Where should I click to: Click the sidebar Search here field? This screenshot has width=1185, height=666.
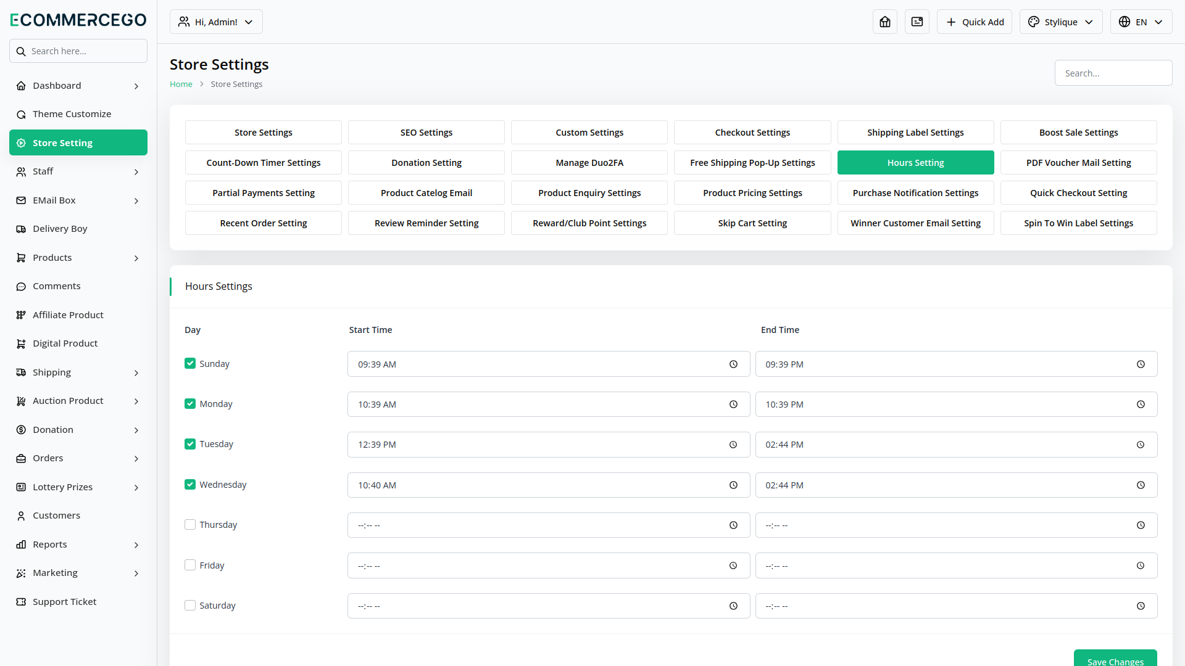(78, 51)
